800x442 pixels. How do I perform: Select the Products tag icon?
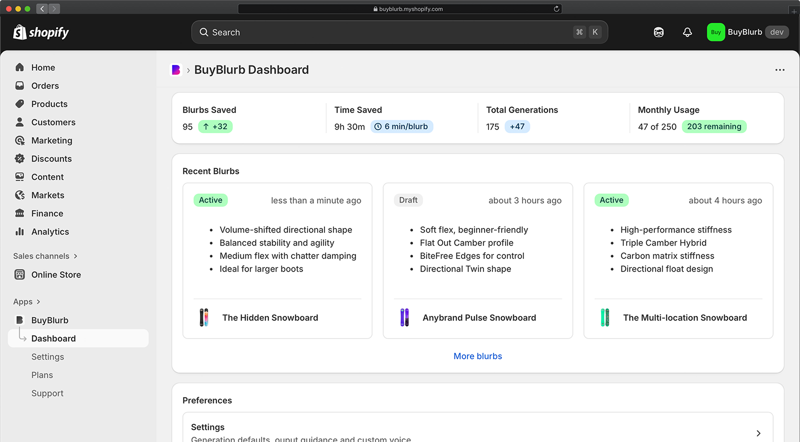click(19, 104)
